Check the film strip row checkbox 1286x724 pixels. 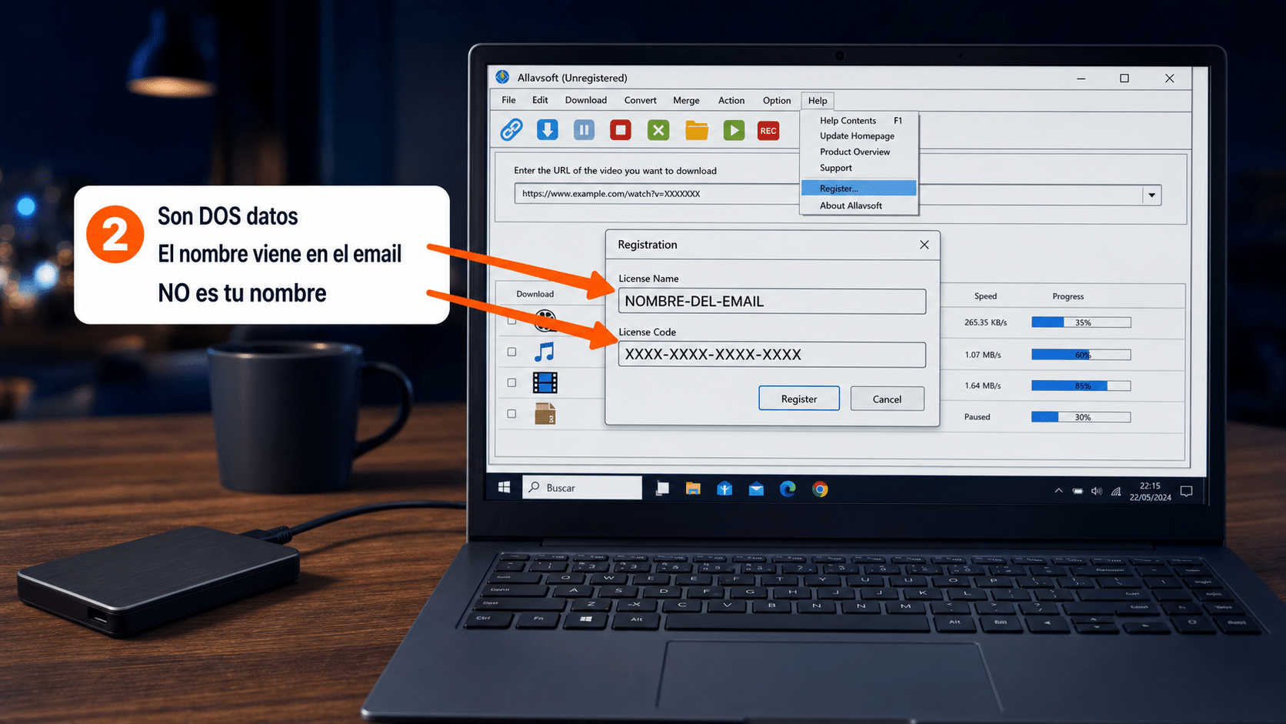pyautogui.click(x=511, y=382)
